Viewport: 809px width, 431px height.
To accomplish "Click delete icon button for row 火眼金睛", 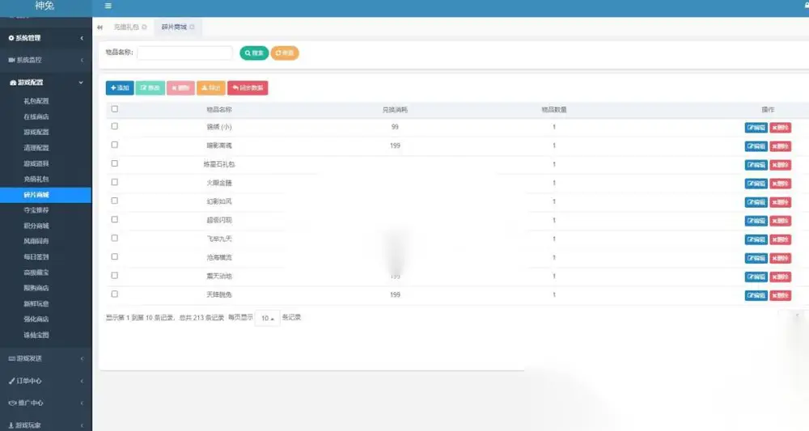I will [780, 184].
